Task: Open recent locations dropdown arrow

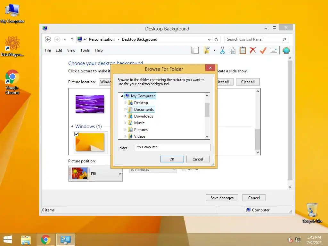Action: click(65, 39)
